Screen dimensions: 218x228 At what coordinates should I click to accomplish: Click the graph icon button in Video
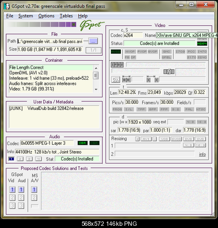coord(116,79)
